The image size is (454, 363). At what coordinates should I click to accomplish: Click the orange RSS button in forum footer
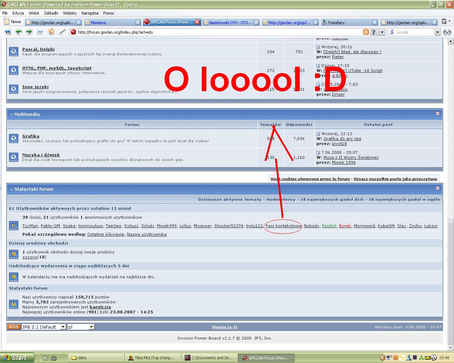14,327
